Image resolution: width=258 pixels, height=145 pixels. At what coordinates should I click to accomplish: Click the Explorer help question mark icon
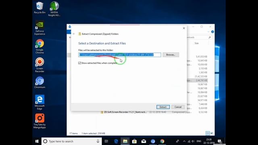[x=212, y=32]
